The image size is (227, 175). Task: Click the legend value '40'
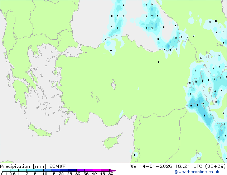94,174
